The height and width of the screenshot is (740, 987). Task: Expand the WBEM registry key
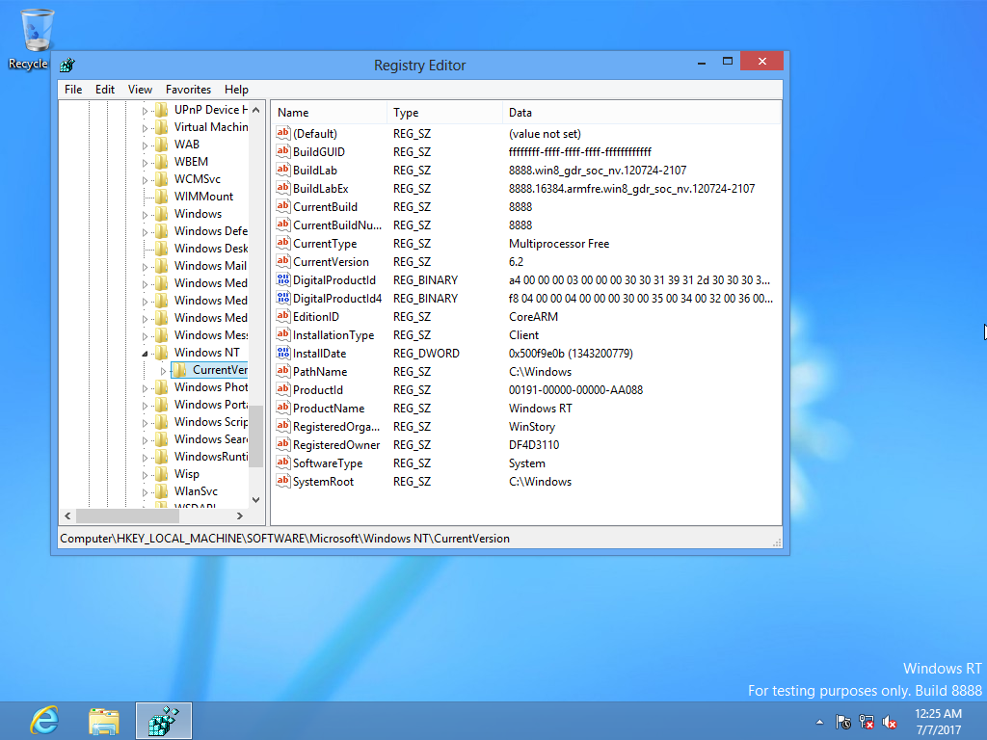point(147,162)
